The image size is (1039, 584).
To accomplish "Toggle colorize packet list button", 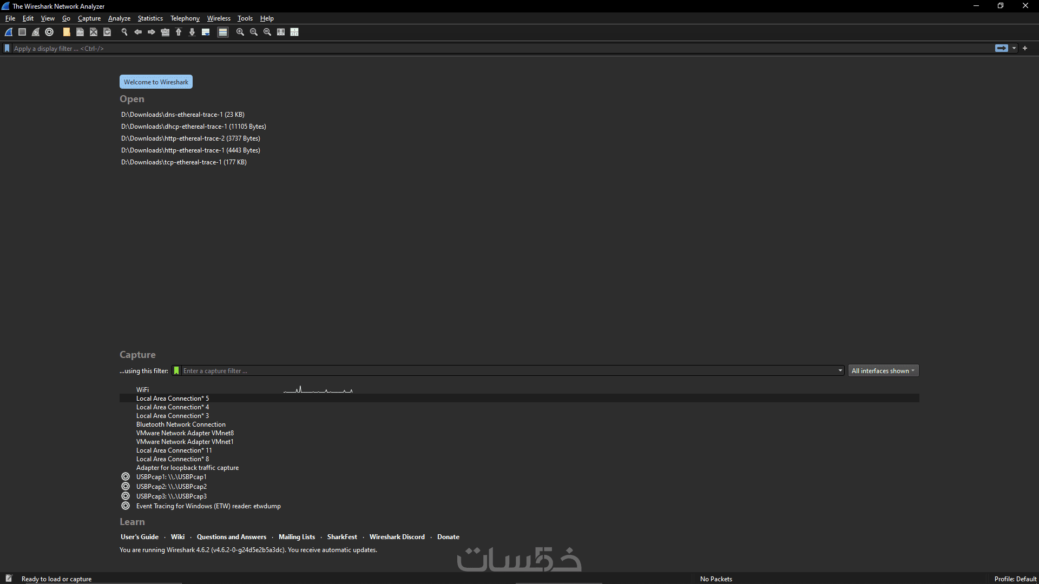I will coord(222,32).
